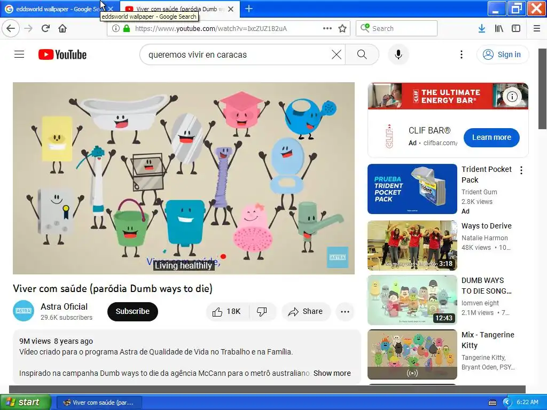This screenshot has width=547, height=410.
Task: Click the Clif Bar ad banner image
Action: tap(448, 96)
